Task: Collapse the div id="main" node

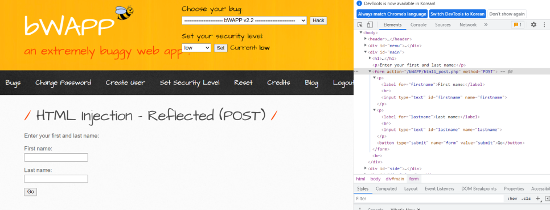Action: coord(365,52)
